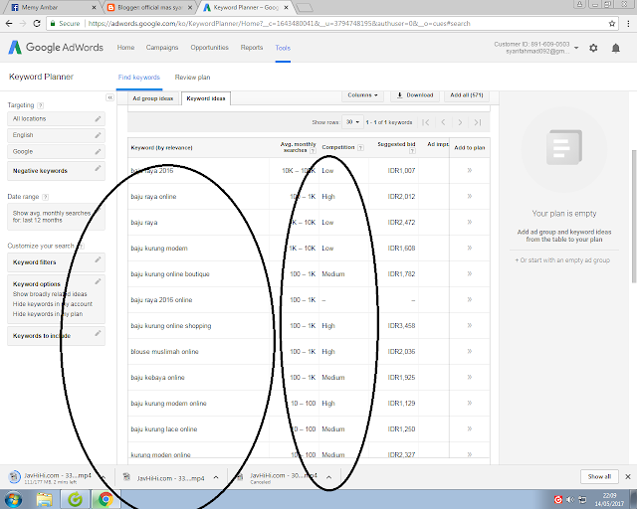Show help for Suggested bid
Image resolution: width=637 pixels, height=509 pixels.
coord(412,151)
